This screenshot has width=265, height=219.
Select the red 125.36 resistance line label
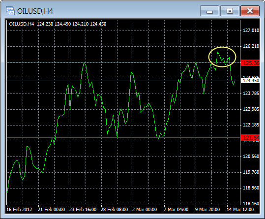pos(250,63)
